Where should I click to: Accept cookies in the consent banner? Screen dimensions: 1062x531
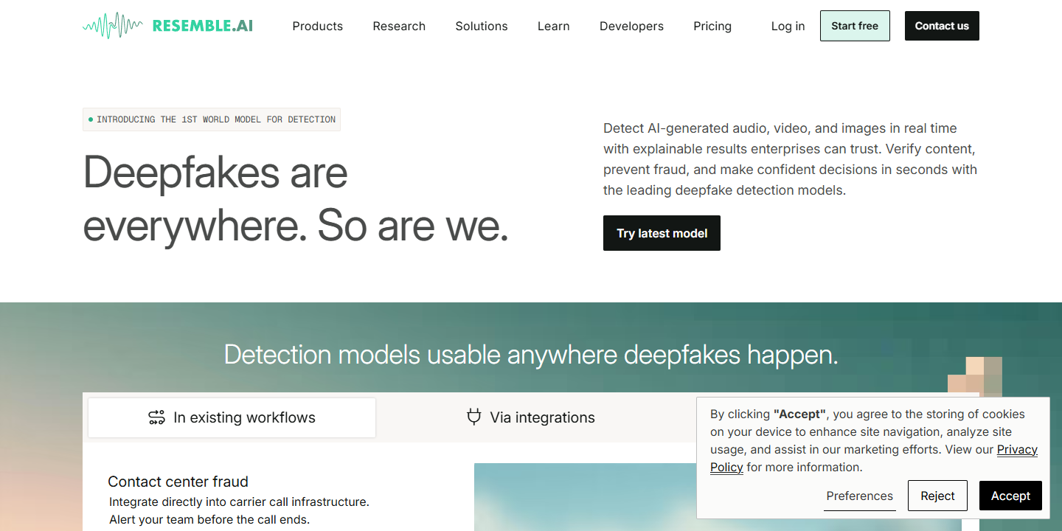[x=1010, y=496]
